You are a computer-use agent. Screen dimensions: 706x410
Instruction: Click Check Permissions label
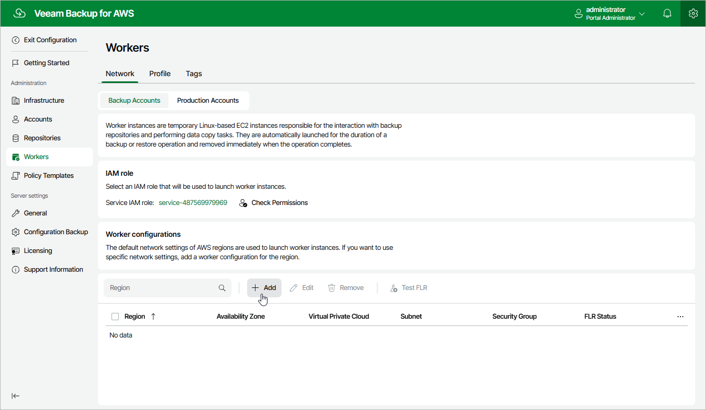click(x=279, y=203)
